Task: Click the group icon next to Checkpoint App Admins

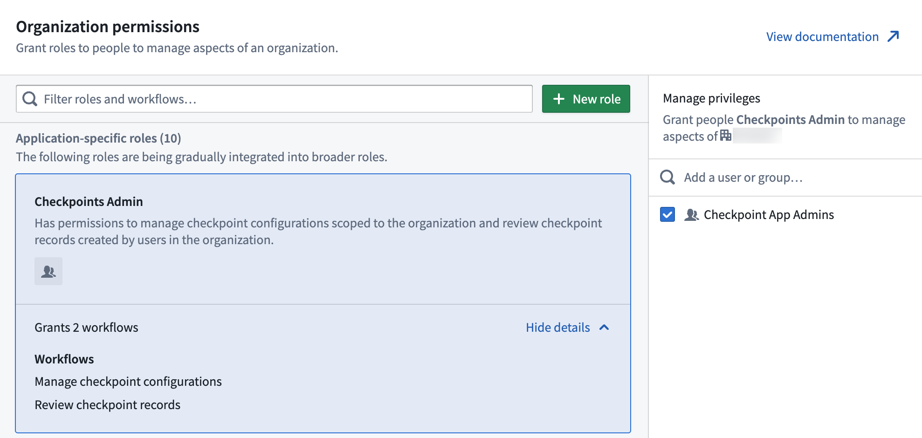Action: point(691,215)
